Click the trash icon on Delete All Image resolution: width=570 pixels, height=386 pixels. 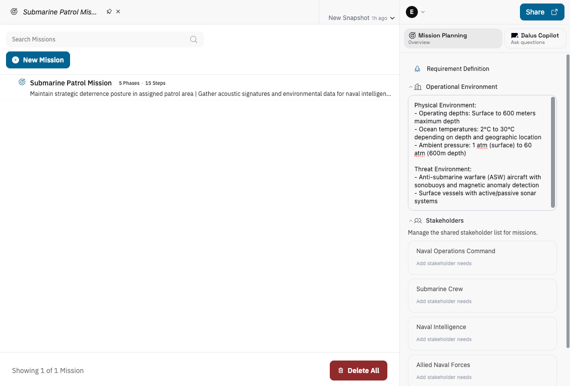click(x=341, y=371)
